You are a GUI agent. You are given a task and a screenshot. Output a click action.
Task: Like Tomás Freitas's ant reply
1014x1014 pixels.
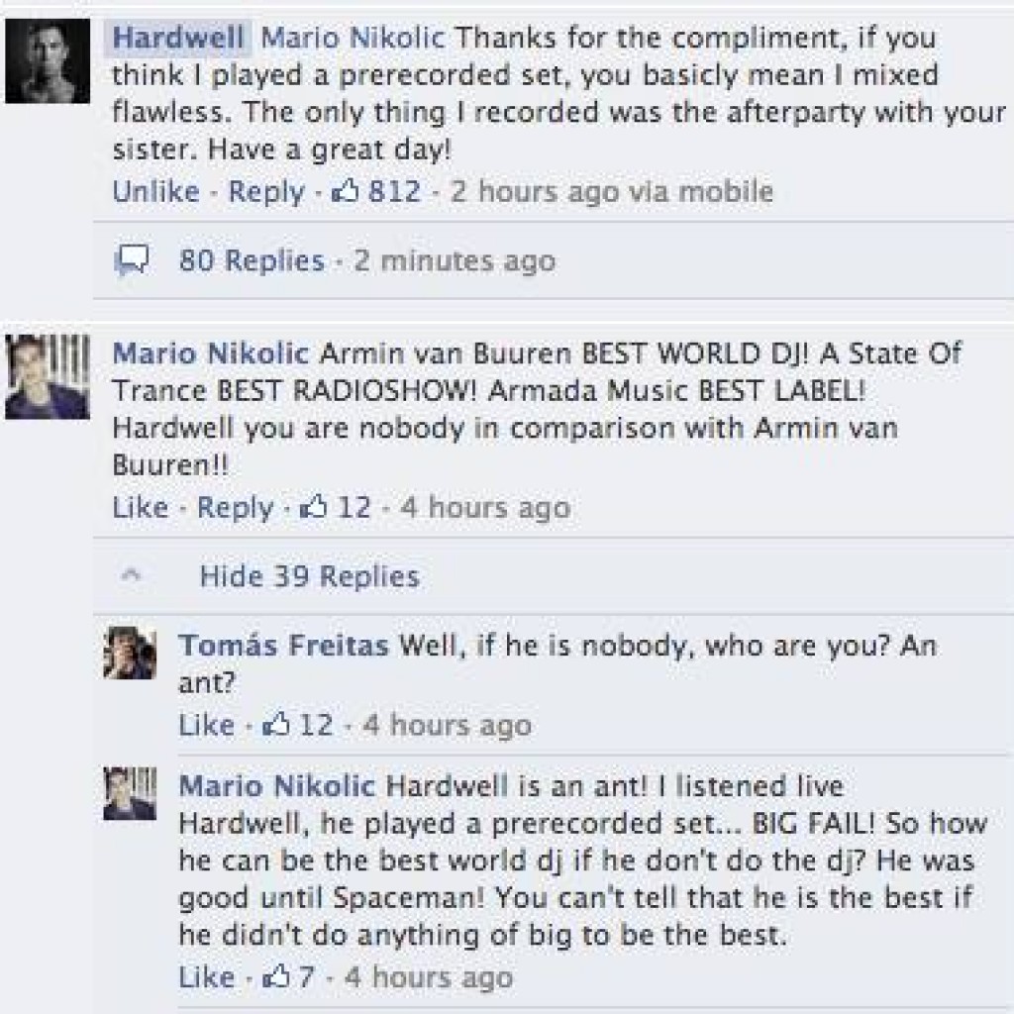206,725
